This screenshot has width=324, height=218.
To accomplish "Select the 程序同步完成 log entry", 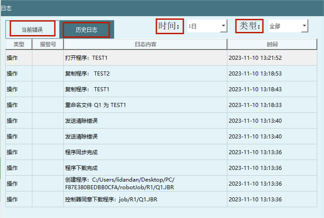I will [145, 152].
